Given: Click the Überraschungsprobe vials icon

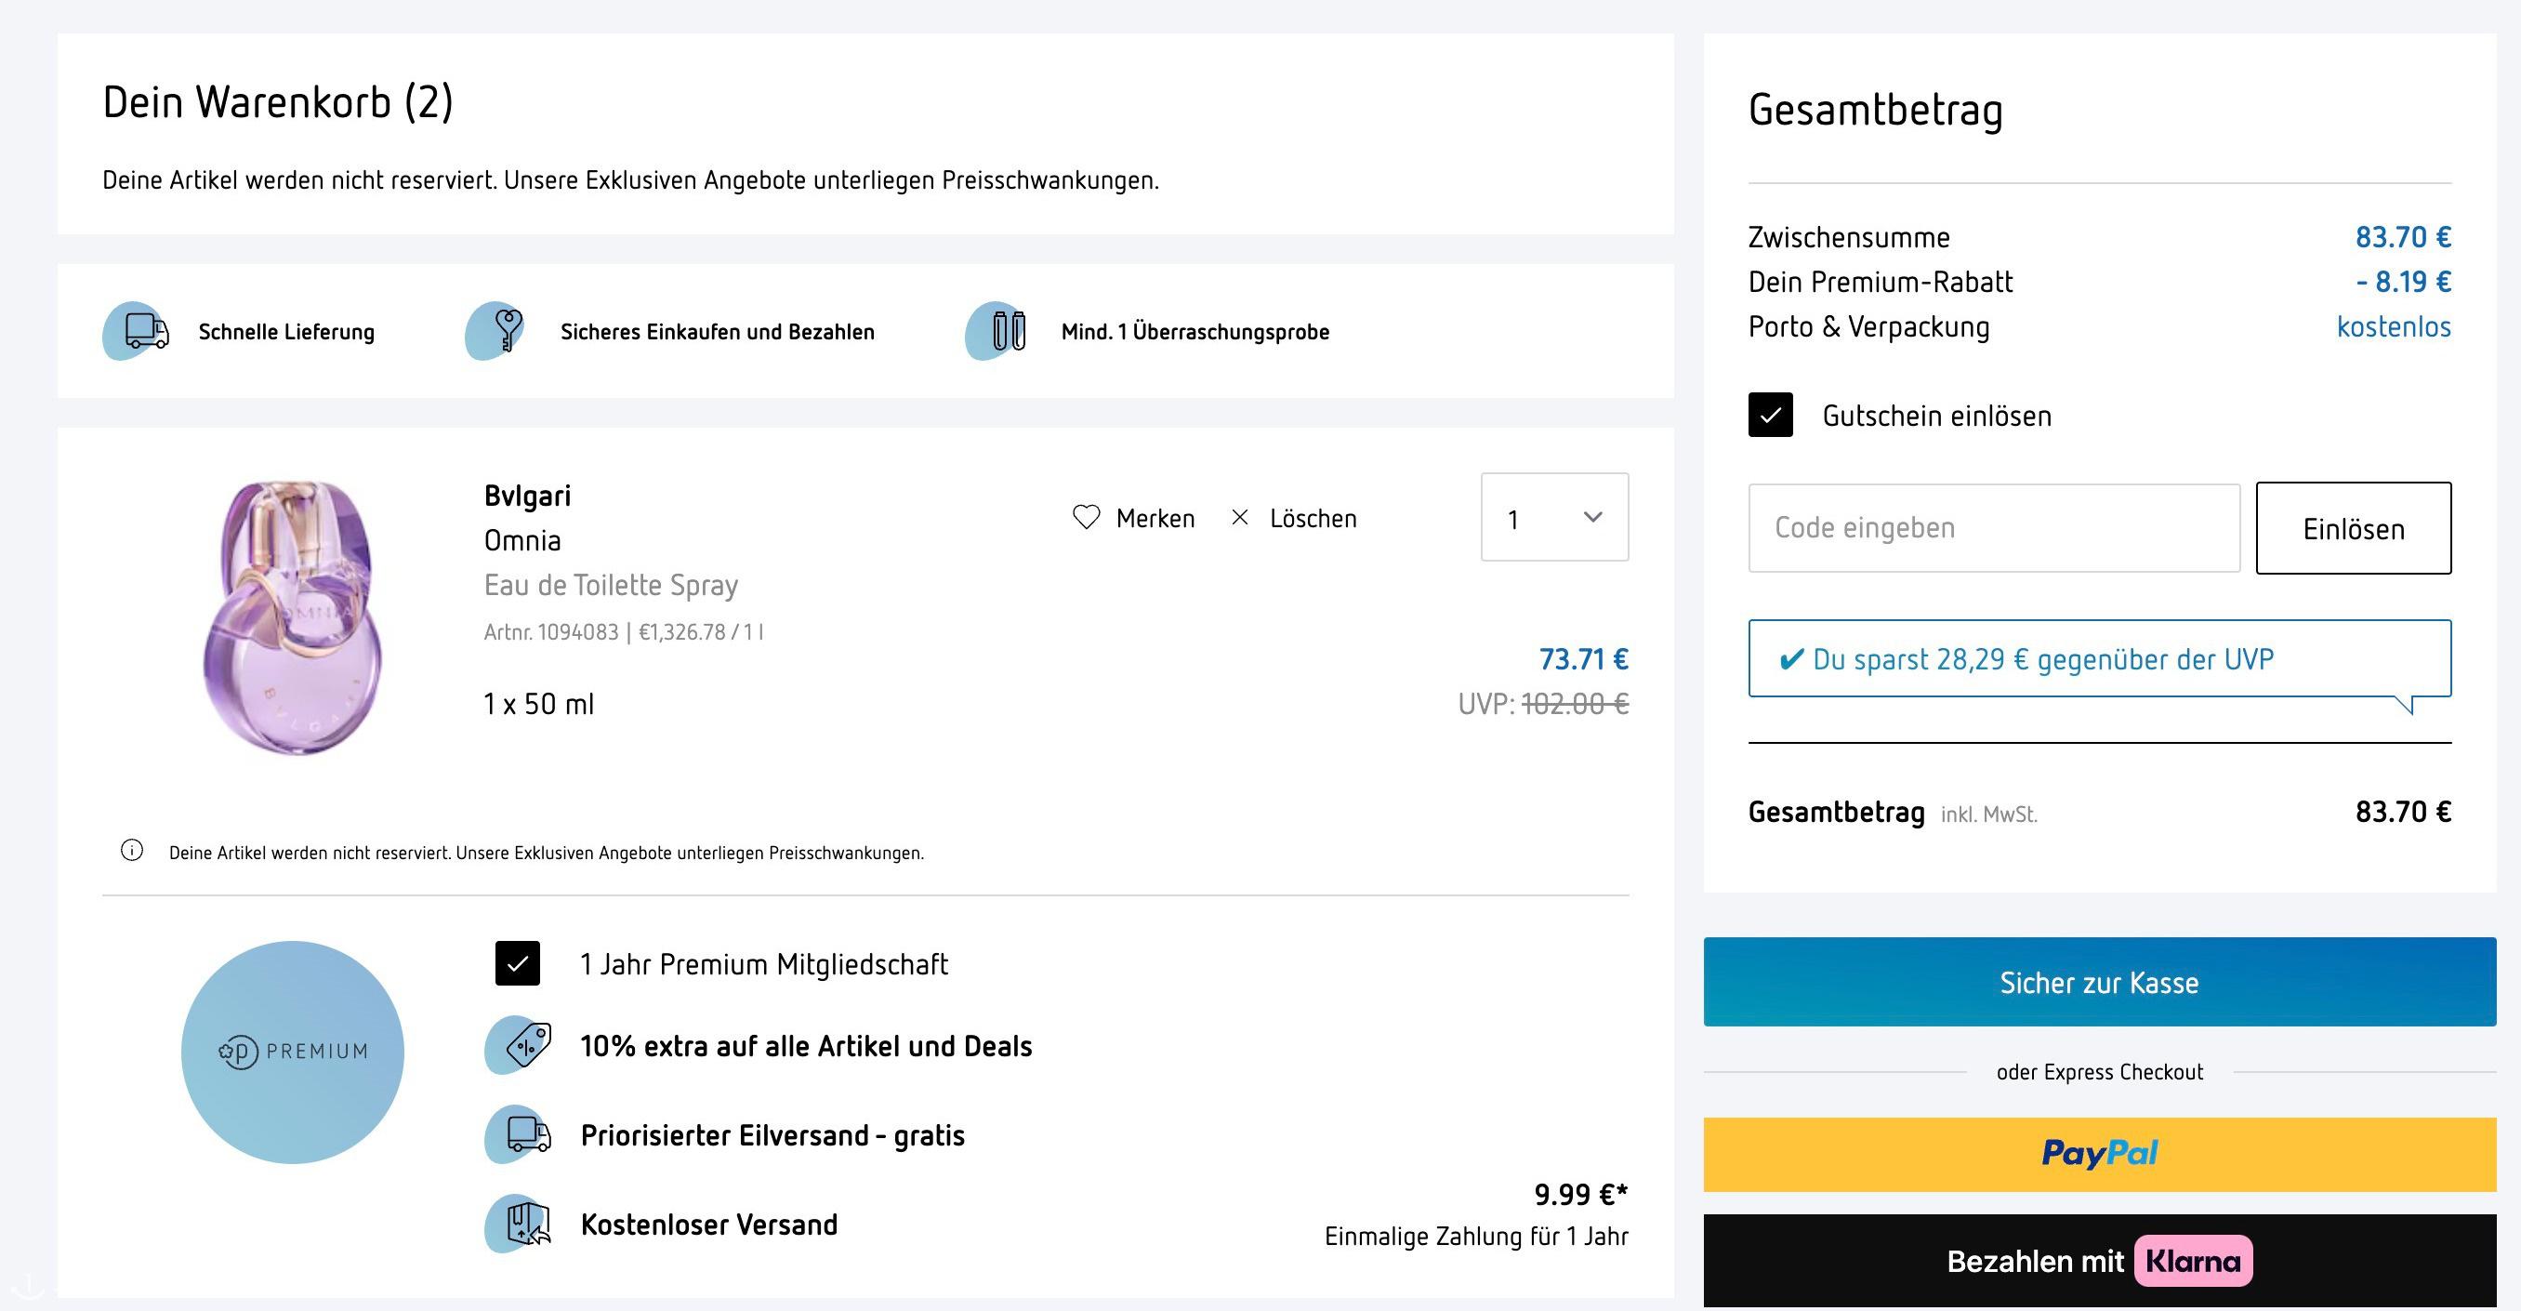Looking at the screenshot, I should pyautogui.click(x=997, y=331).
